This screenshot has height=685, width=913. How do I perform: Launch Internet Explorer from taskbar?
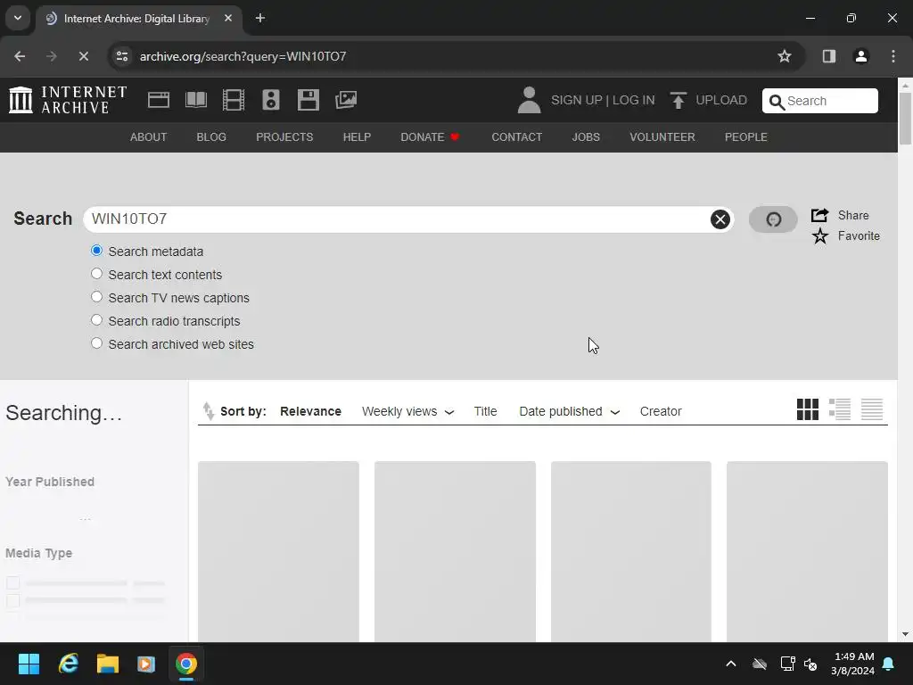click(x=68, y=664)
